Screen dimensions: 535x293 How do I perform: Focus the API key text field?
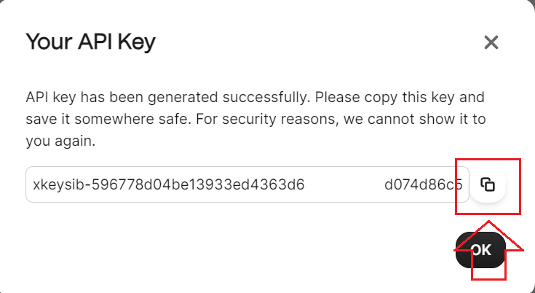[247, 184]
